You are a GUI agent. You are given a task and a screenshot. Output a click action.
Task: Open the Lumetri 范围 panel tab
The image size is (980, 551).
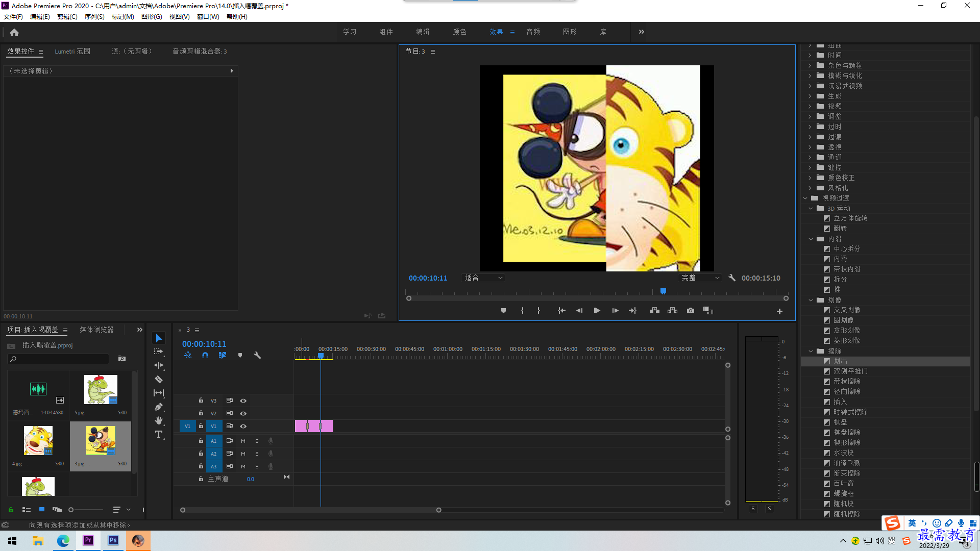72,51
